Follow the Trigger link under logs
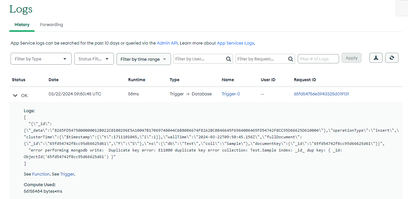Screen dimensions: 408x199 (67, 174)
